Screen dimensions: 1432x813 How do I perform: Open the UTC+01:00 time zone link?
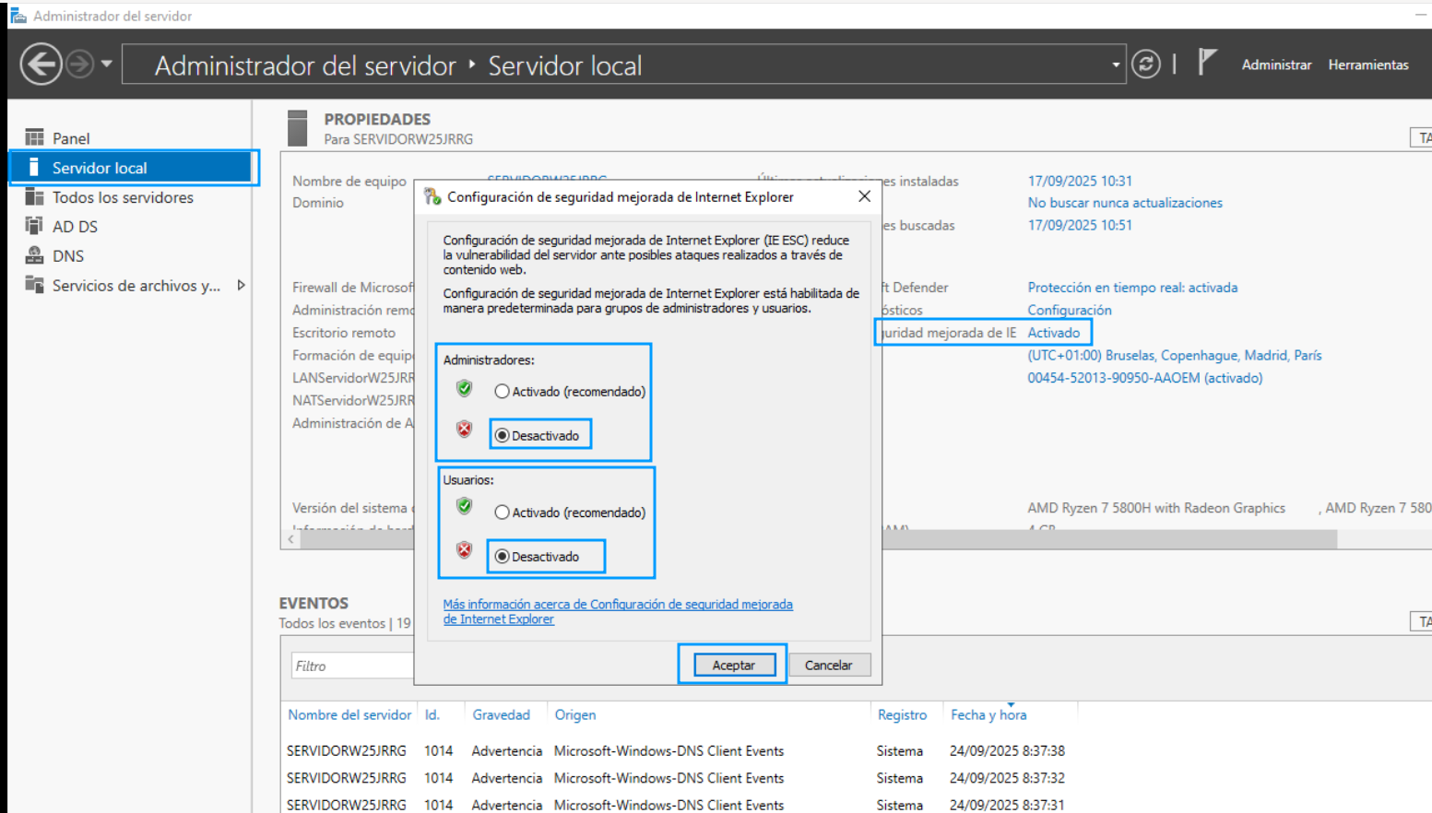1175,356
